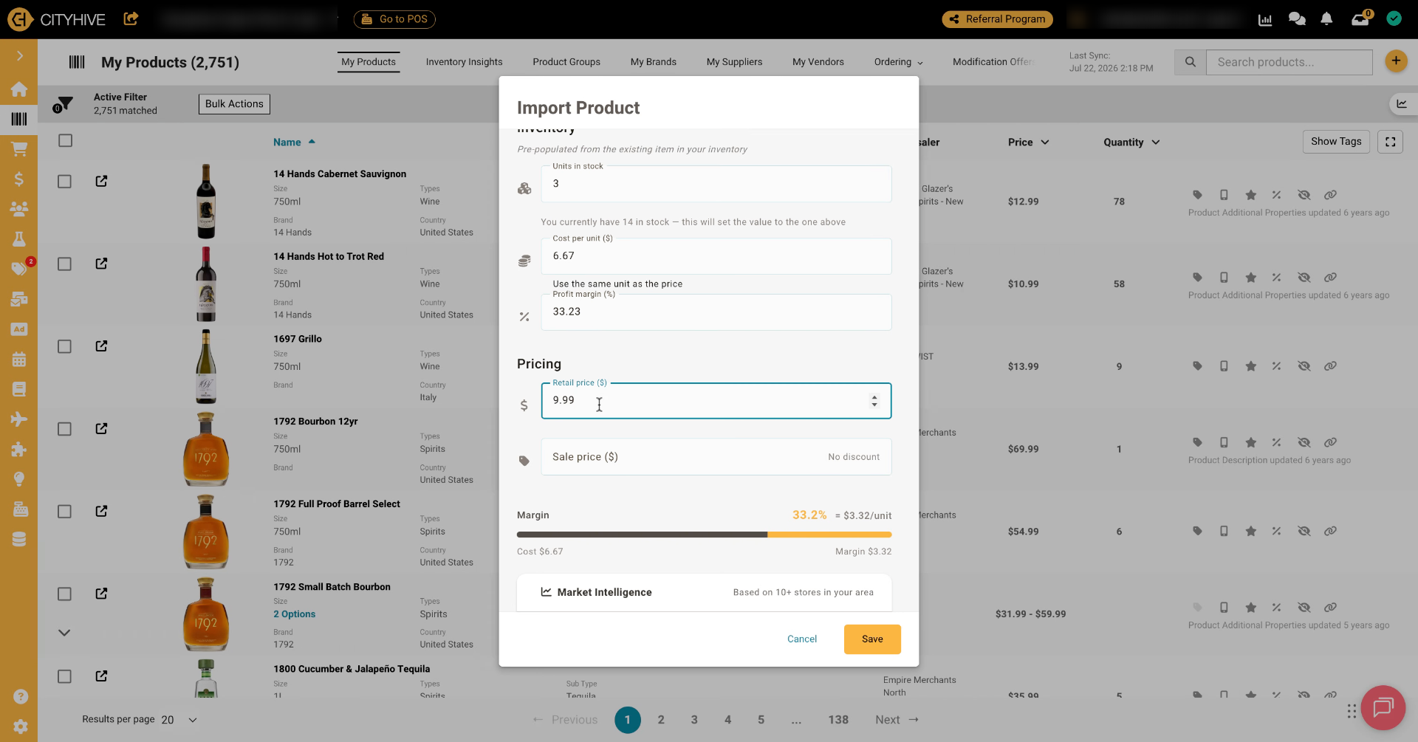Open the settings gear in sidebar
1418x742 pixels.
pyautogui.click(x=21, y=726)
